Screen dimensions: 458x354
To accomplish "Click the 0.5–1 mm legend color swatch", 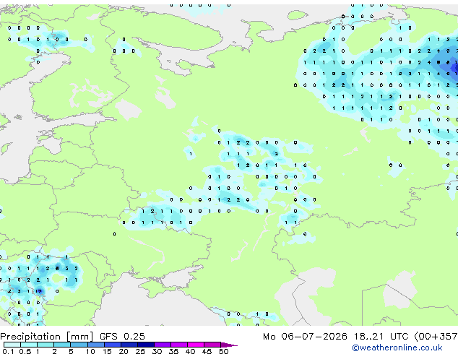I will [x=29, y=345].
